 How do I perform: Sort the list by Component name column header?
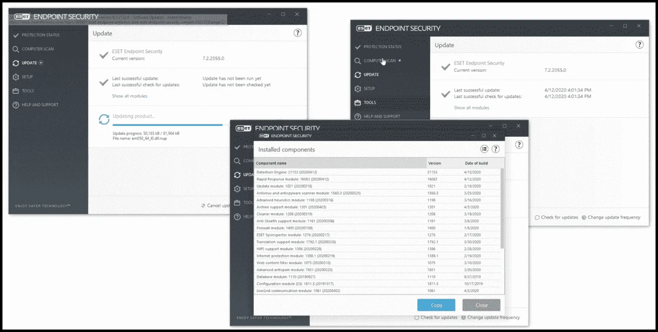coord(340,163)
